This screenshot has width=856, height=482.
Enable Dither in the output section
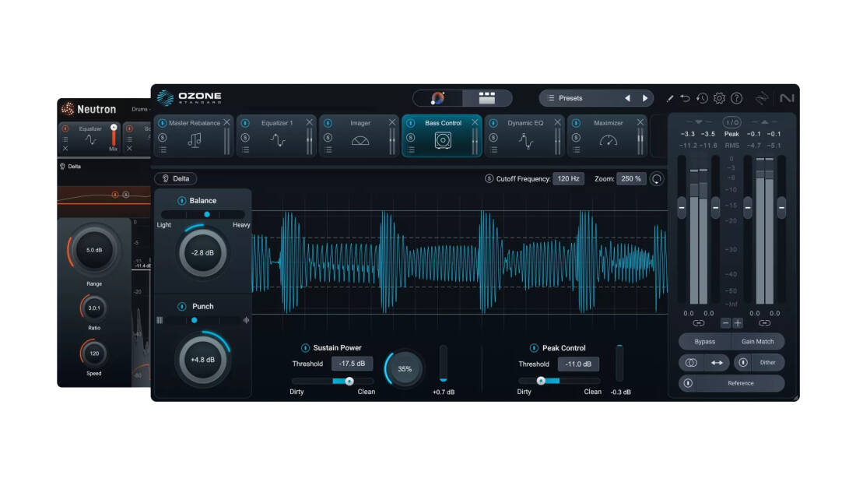(x=769, y=362)
